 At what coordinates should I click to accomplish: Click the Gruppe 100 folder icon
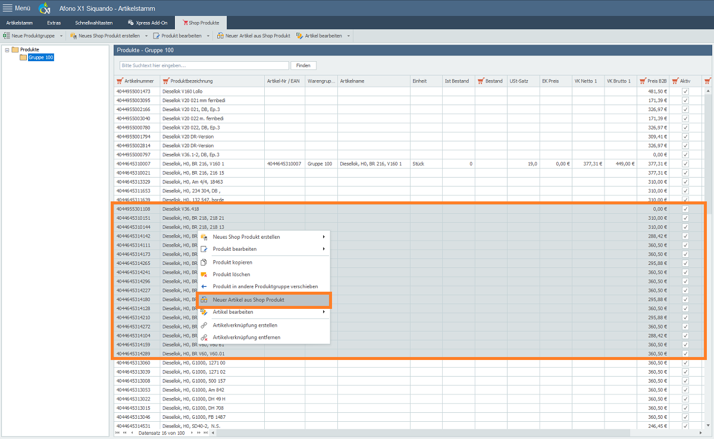coord(23,58)
